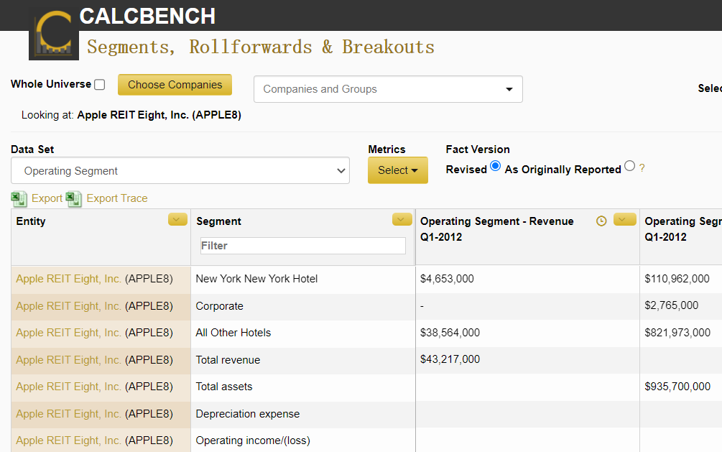Image resolution: width=722 pixels, height=452 pixels.
Task: Select the As Originally Reported radio button
Action: [630, 166]
